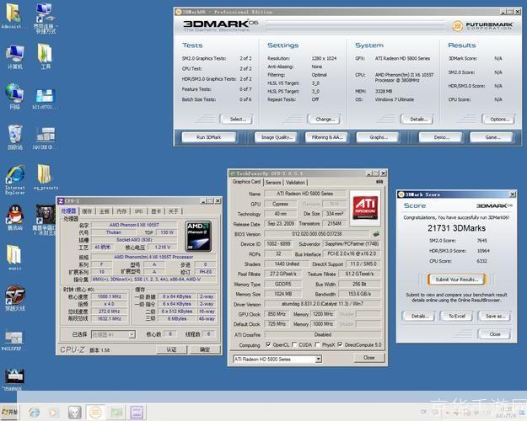Click Details... under System in 3DMark06
The width and height of the screenshot is (527, 421).
pos(417,120)
